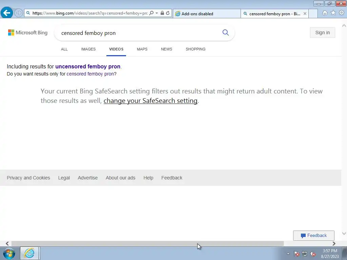The width and height of the screenshot is (347, 260).
Task: Open the Tools gear icon
Action: pyautogui.click(x=342, y=13)
